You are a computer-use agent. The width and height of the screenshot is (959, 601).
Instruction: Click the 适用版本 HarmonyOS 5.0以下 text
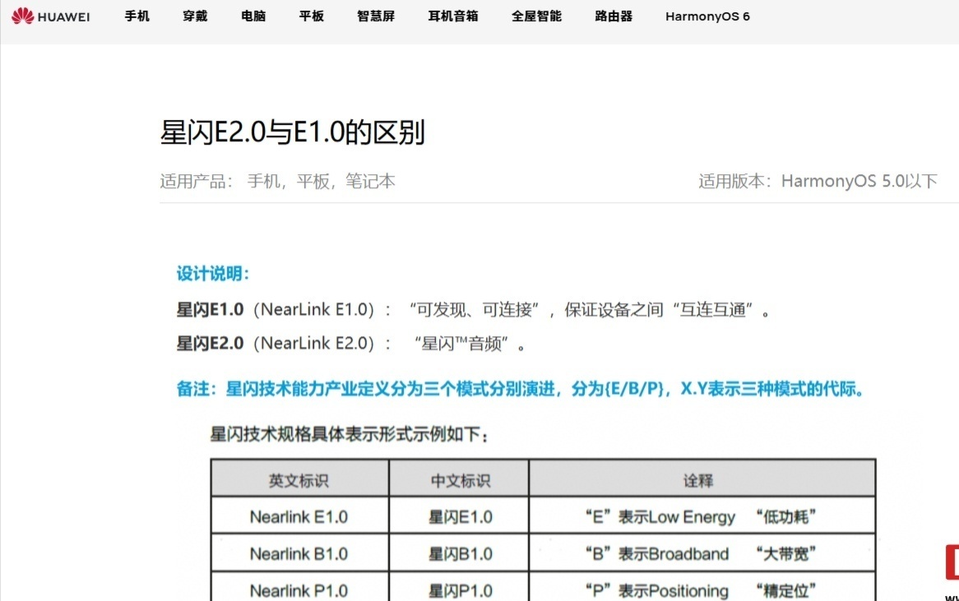pos(818,182)
